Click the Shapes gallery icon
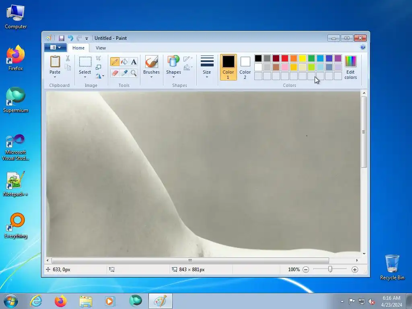Viewport: 412px width, 309px height. (x=173, y=62)
